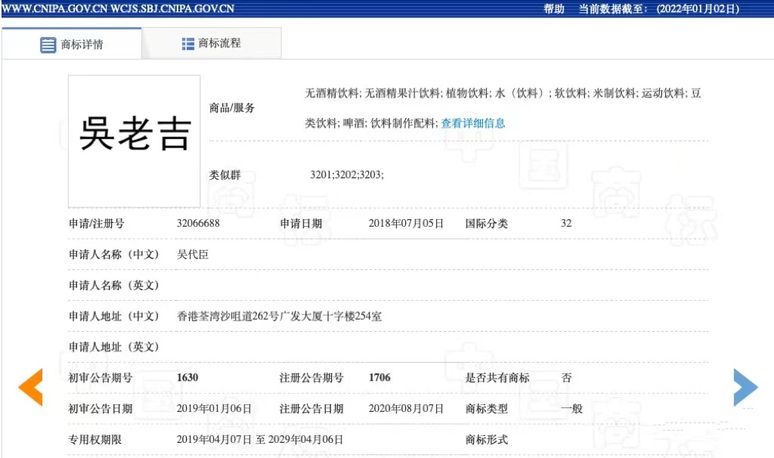Switch to the 商标详情 tab
Viewport: 774px width, 458px height.
[72, 44]
